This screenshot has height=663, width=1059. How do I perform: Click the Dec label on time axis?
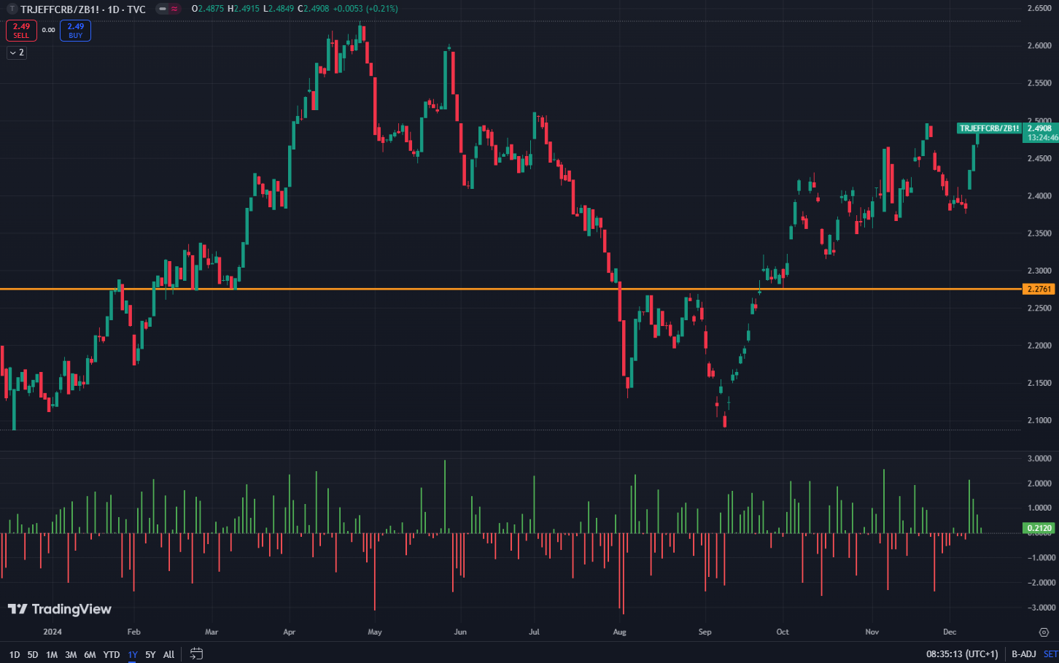pos(949,632)
